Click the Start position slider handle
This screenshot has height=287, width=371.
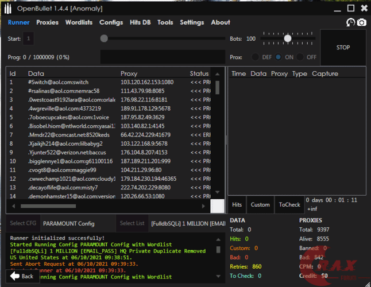104,38
